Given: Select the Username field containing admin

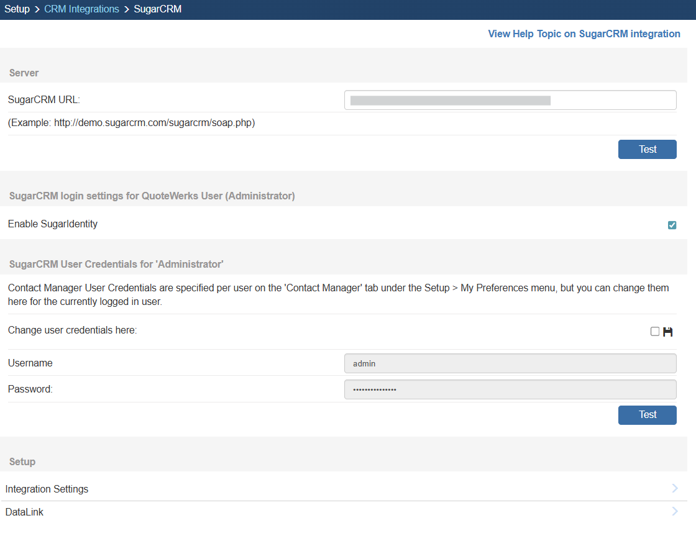Looking at the screenshot, I should click(x=510, y=363).
